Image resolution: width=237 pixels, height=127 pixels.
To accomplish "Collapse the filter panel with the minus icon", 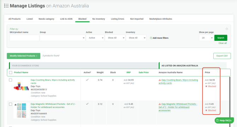I will tap(227, 29).
